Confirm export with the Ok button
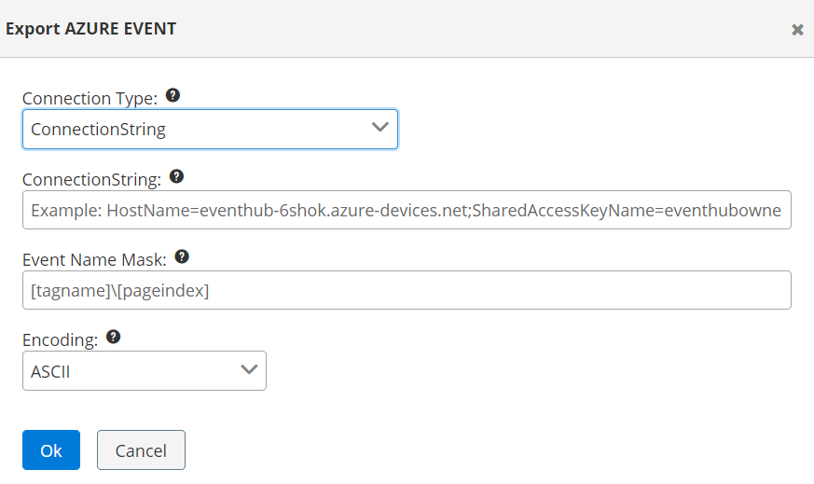The width and height of the screenshot is (814, 484). pos(51,450)
